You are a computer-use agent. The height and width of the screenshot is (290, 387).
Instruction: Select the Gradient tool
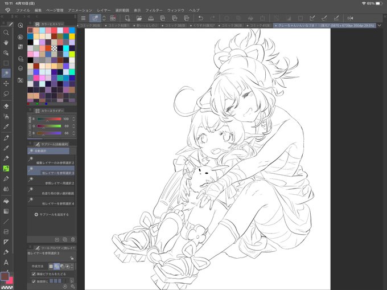pyautogui.click(x=6, y=211)
